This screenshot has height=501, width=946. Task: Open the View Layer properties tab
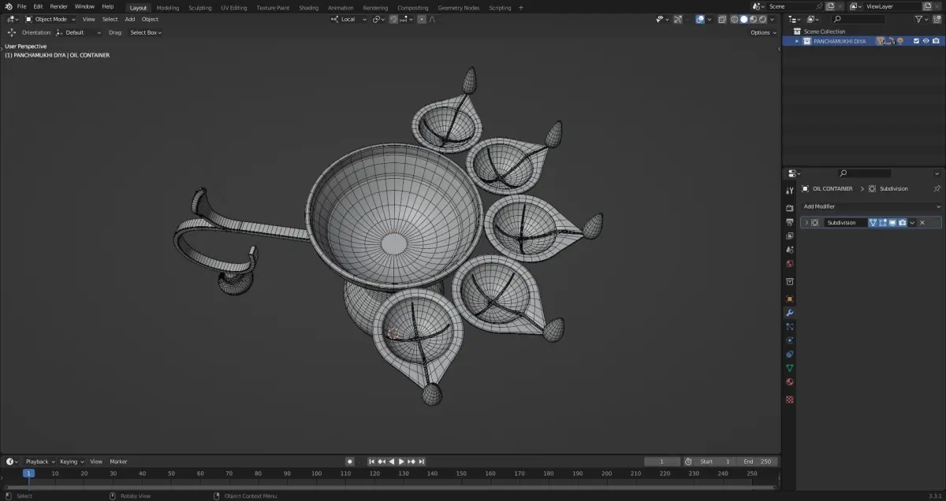pos(789,236)
